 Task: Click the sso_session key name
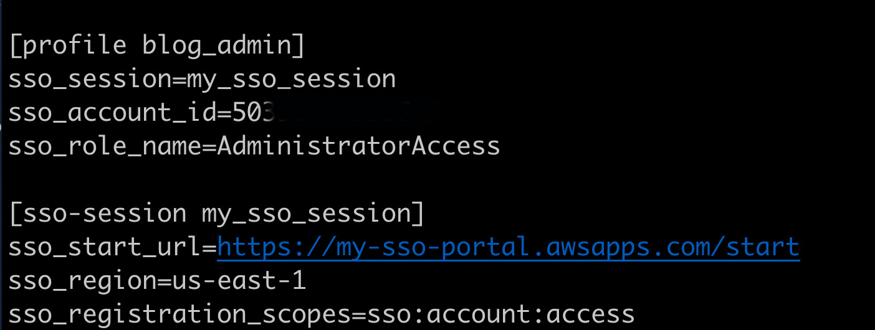89,80
